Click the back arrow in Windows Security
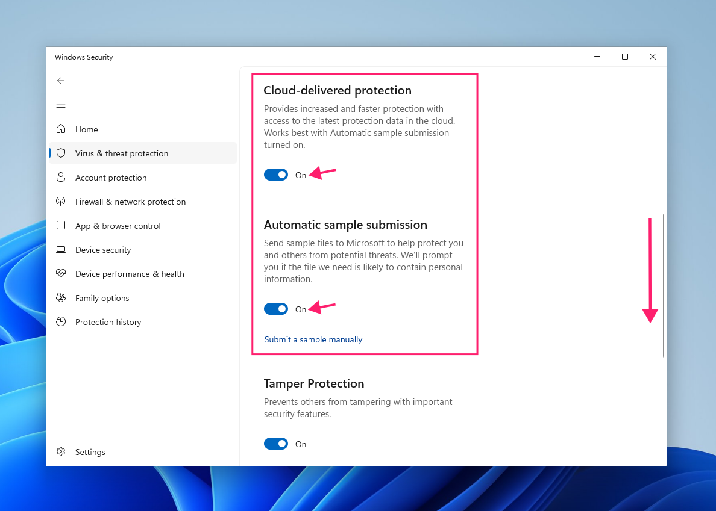 [61, 81]
